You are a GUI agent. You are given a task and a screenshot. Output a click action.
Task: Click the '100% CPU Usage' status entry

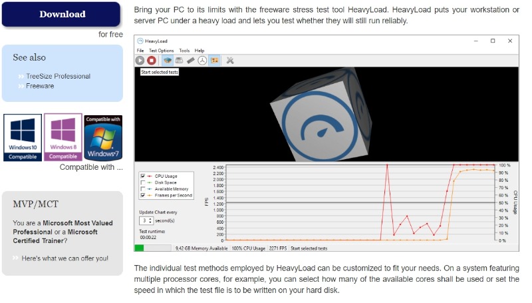coord(248,248)
